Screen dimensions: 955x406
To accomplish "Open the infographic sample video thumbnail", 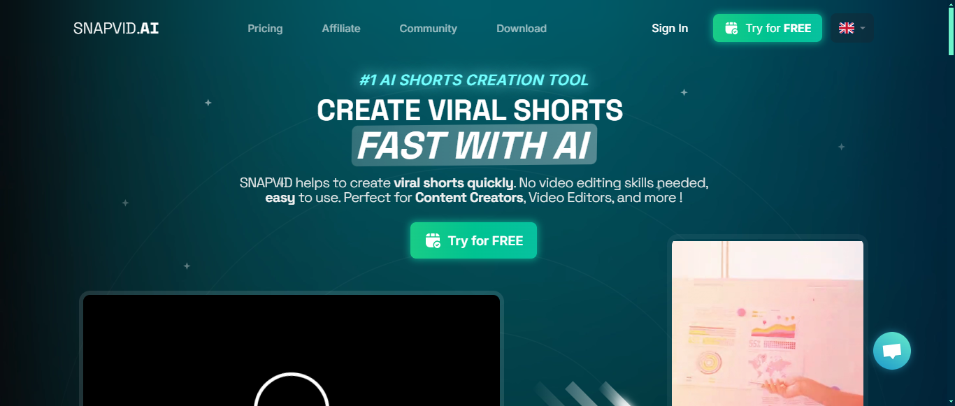I will 768,324.
